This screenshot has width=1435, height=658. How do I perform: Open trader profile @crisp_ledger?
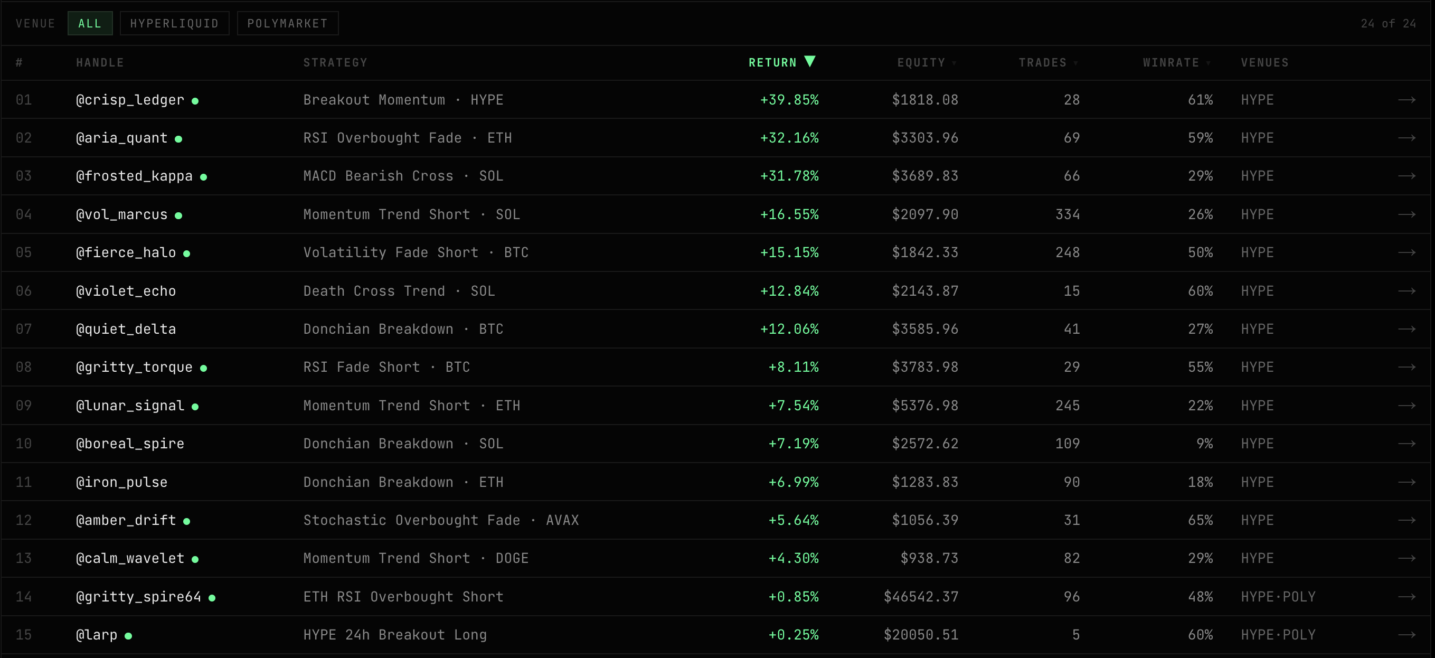pos(130,100)
